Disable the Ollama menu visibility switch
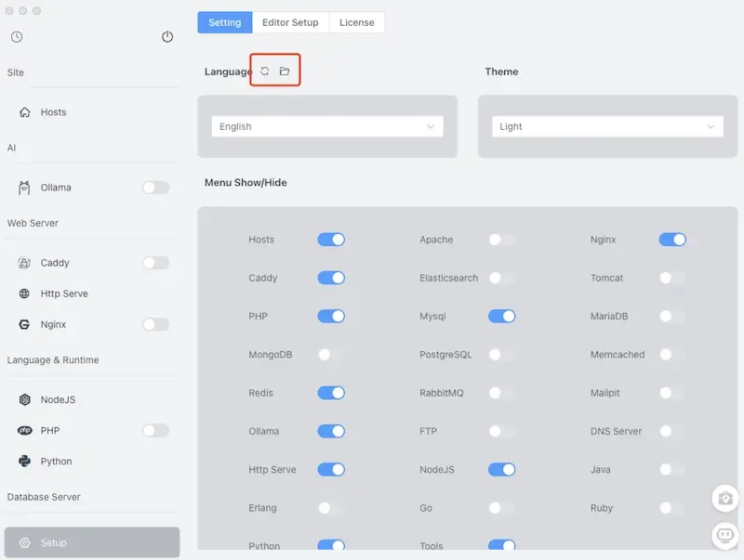 click(x=331, y=432)
